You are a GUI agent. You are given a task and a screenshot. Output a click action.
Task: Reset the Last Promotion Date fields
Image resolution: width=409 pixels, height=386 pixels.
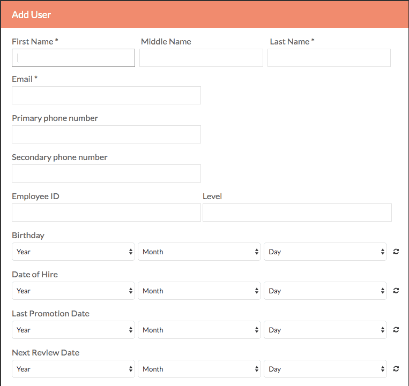coord(396,330)
